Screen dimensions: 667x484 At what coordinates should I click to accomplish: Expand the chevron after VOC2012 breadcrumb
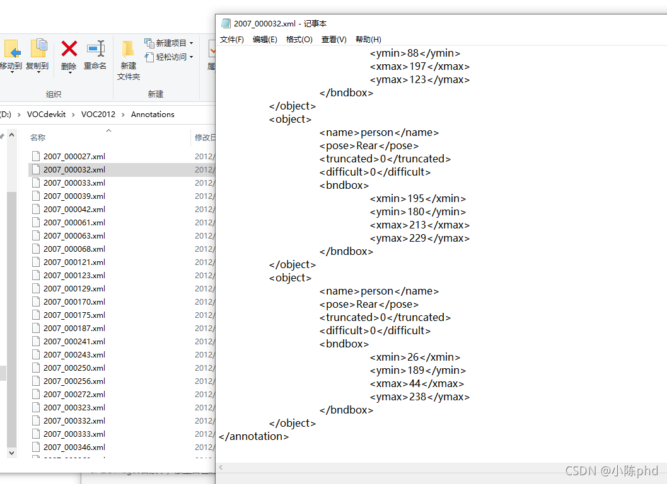(x=123, y=115)
